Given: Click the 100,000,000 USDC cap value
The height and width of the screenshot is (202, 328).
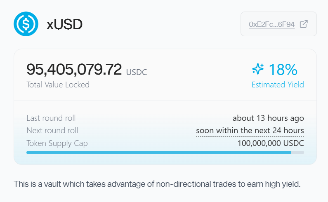Looking at the screenshot, I should tap(271, 143).
